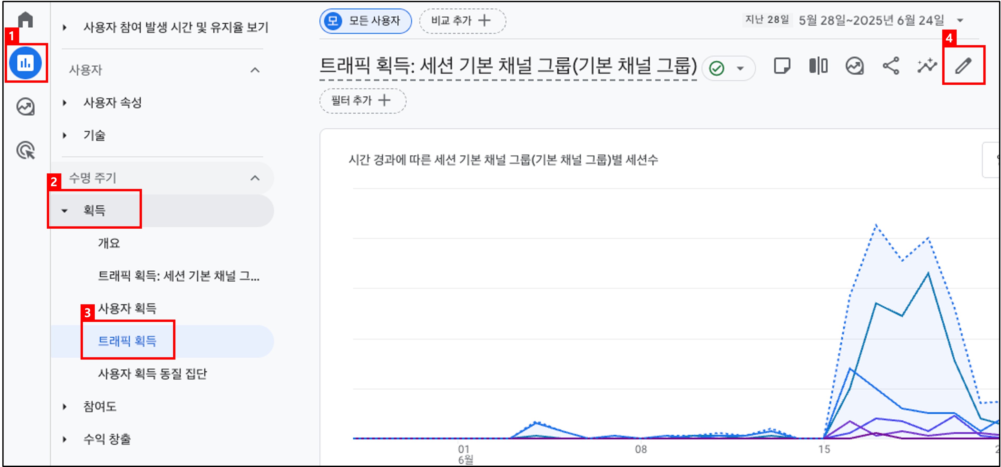The height and width of the screenshot is (467, 1001).
Task: Click x-axis label 15
Action: (824, 450)
